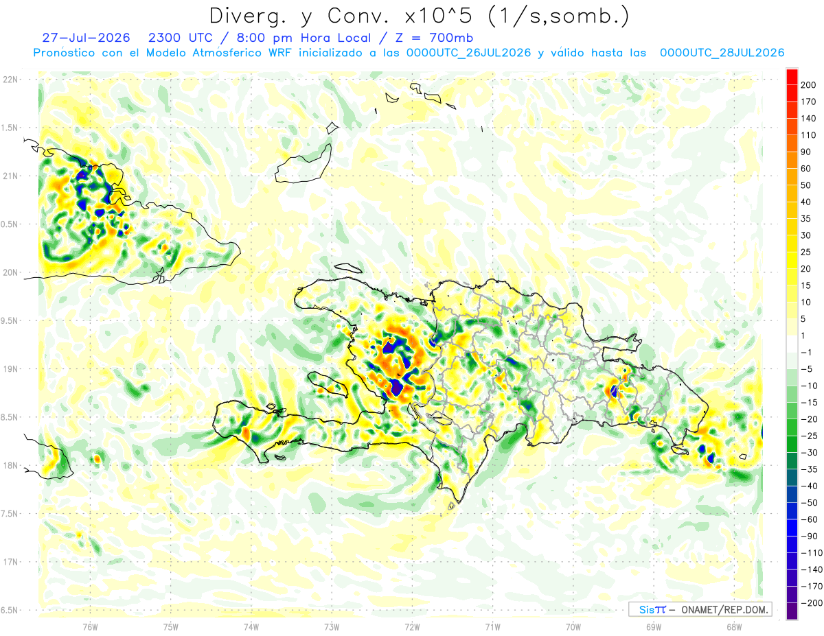Screen dimensions: 824x636
Task: Click the '22N' latitude axis label
Action: tap(10, 80)
